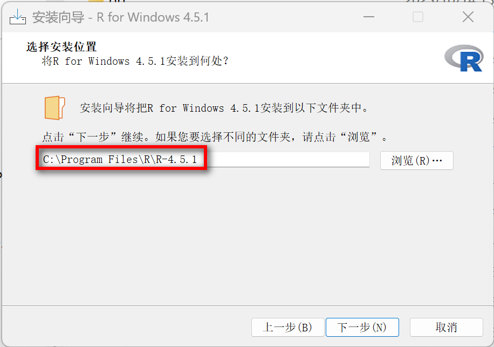Minimize the R setup wizard window
This screenshot has width=494, height=347.
click(369, 17)
